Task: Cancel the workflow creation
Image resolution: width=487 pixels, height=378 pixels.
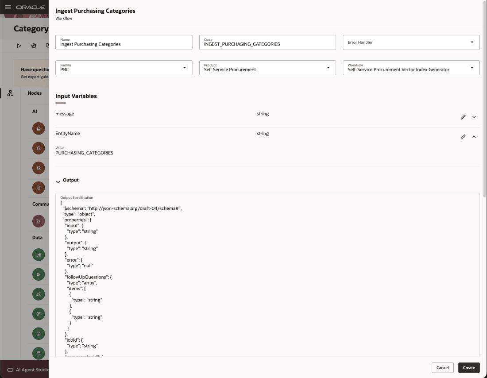Action: point(442,367)
